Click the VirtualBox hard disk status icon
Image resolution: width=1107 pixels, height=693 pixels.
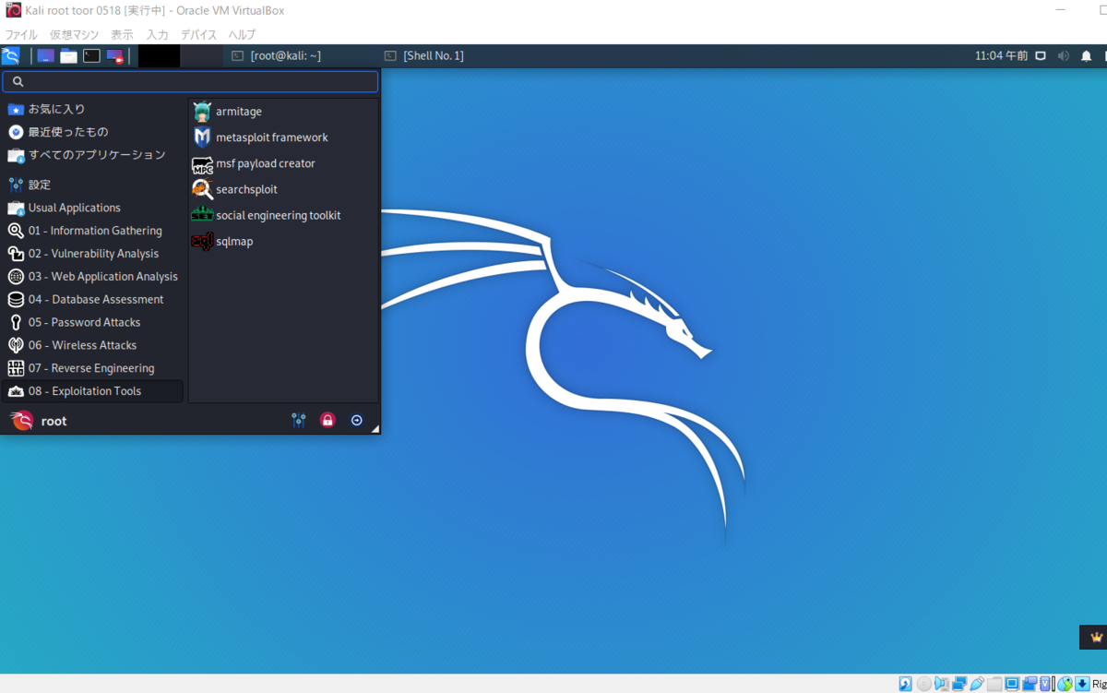tap(905, 684)
